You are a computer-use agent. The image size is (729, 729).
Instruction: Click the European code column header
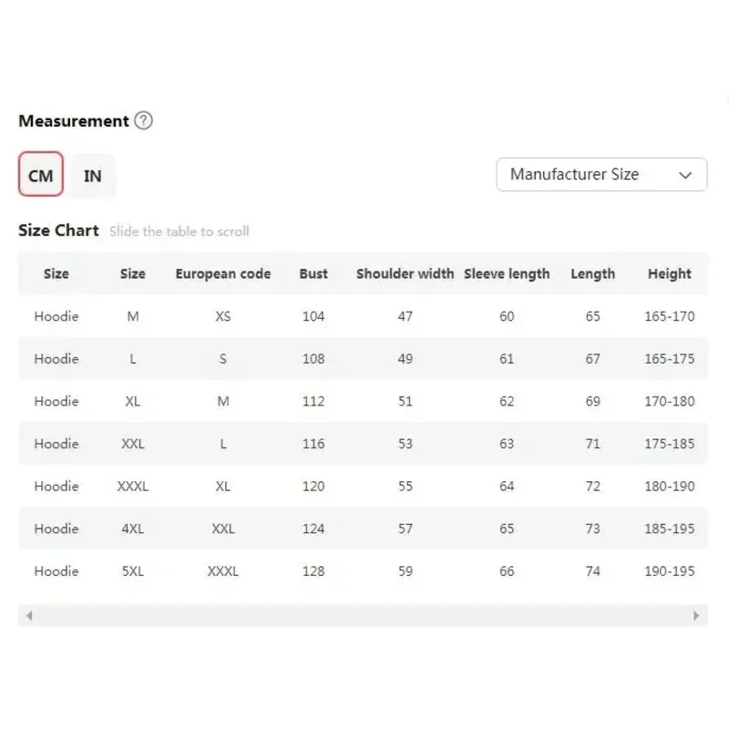(223, 274)
